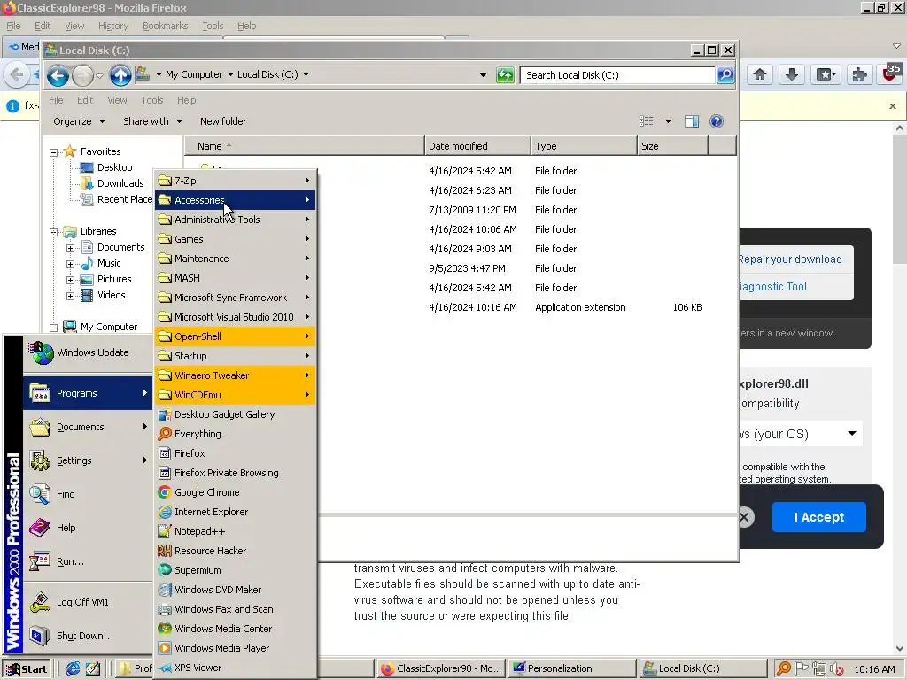Open Firefox Bookmarks menu
Screen dimensions: 907x680
tap(165, 26)
